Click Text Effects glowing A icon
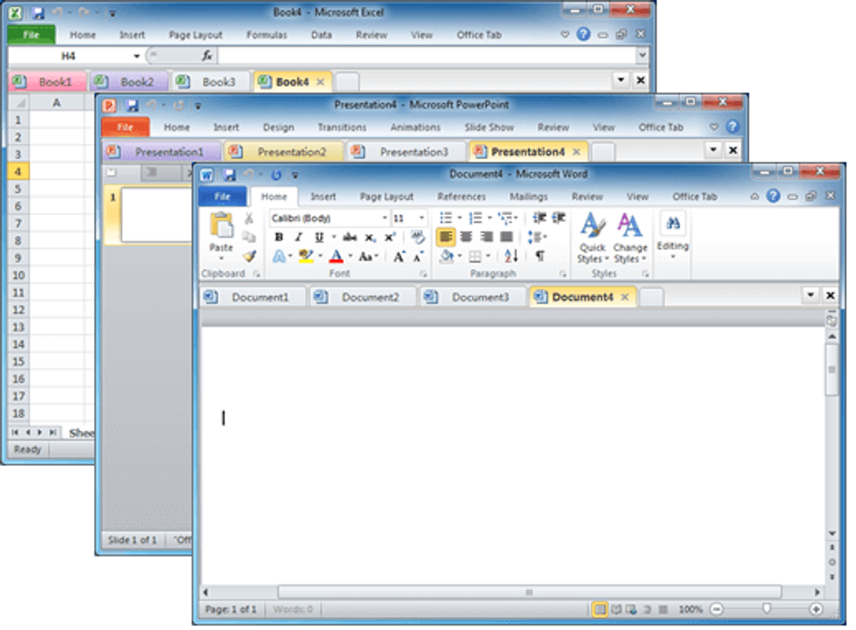 click(280, 256)
